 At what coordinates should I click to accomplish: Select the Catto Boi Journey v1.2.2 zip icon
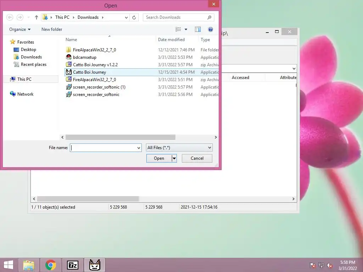coord(68,64)
